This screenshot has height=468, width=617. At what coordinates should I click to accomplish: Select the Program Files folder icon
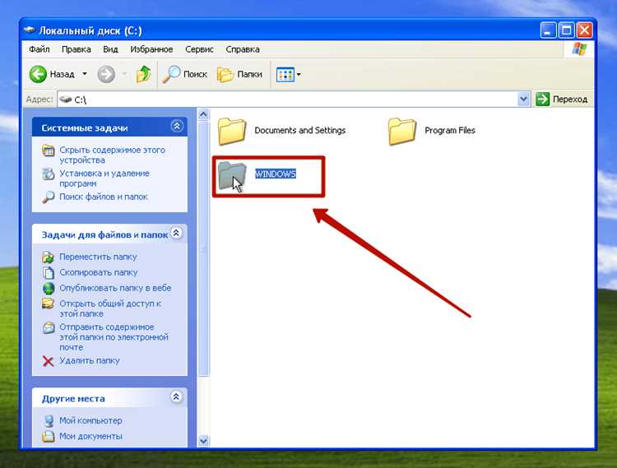(401, 131)
